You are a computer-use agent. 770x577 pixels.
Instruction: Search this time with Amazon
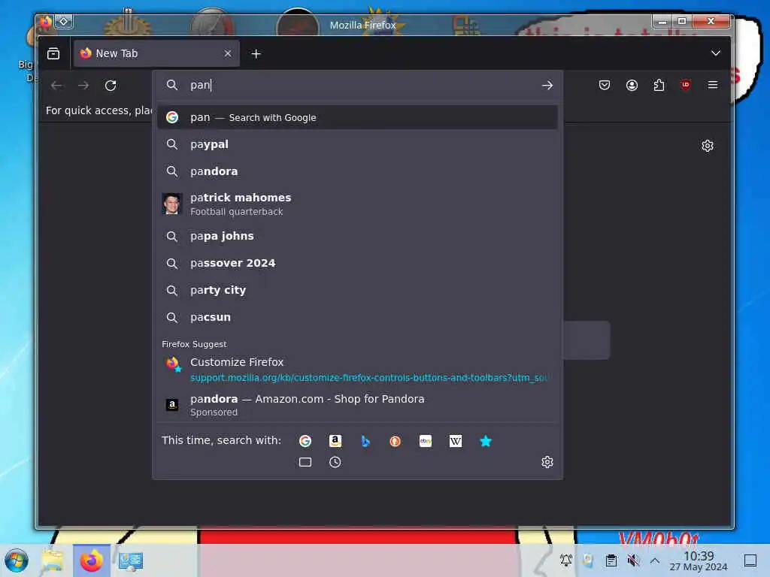coord(335,441)
